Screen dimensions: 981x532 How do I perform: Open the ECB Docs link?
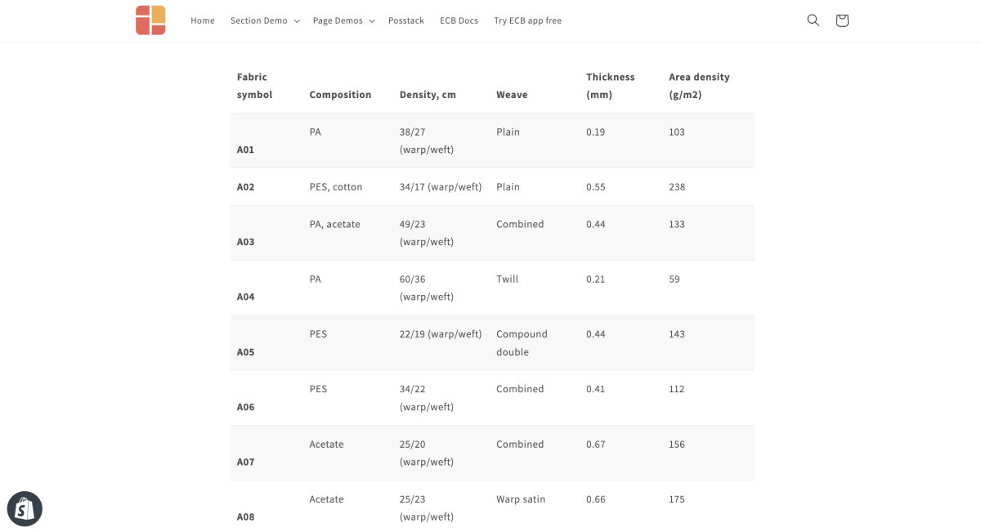coord(459,20)
